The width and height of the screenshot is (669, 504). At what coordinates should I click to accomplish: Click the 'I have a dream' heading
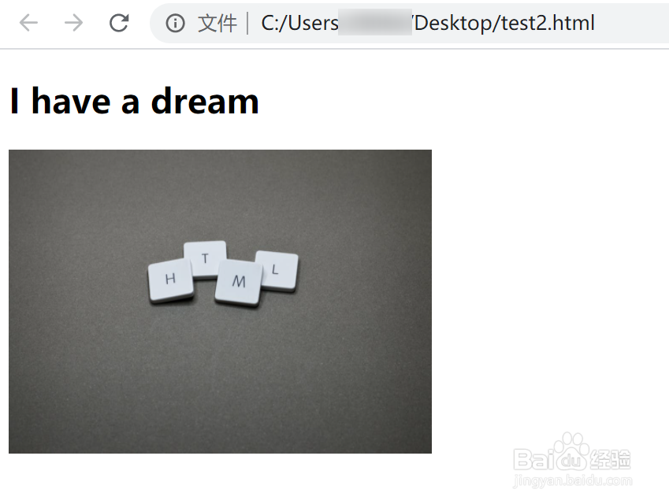tap(135, 102)
